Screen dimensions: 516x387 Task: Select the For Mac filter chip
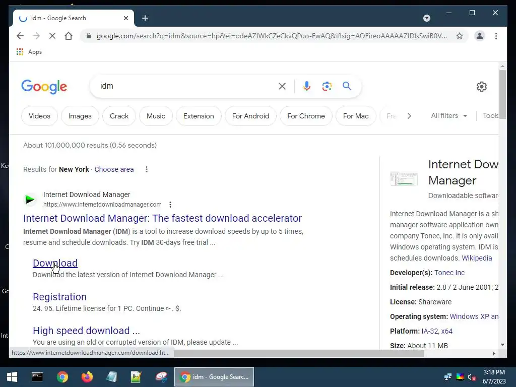356,116
